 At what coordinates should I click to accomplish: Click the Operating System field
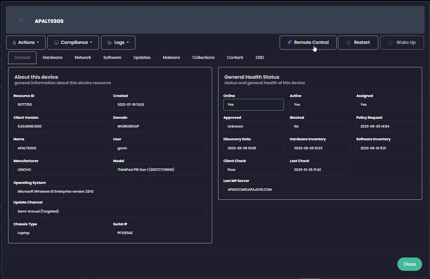(110, 192)
